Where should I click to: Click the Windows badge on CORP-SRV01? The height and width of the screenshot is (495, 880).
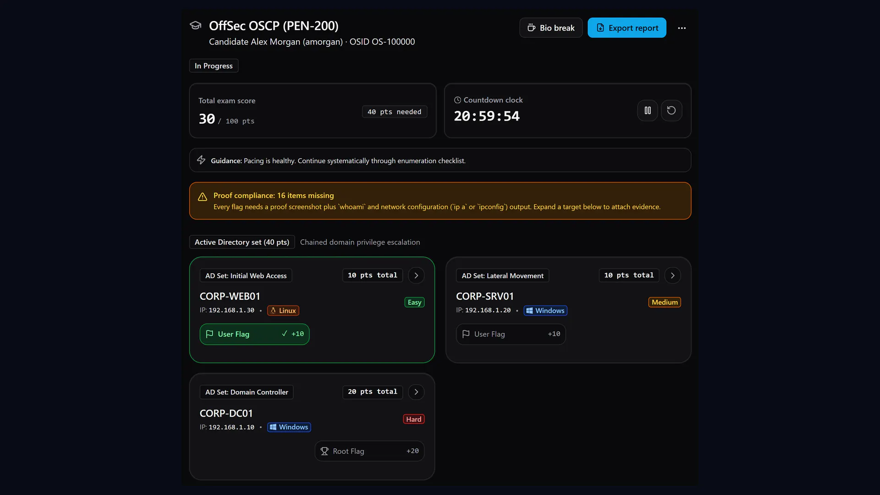(x=545, y=311)
